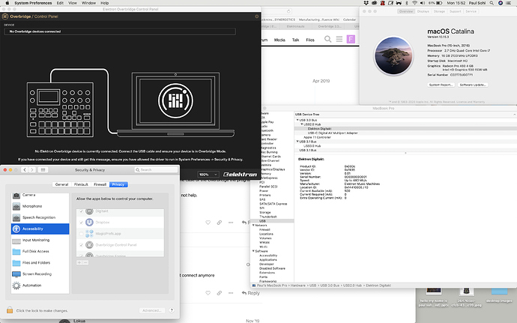Screen dimensions: 517x323
Task: Click the add app plus button
Action: [x=79, y=262]
